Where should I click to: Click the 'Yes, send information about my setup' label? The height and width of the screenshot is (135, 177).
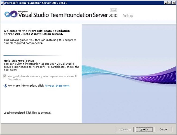42,78
